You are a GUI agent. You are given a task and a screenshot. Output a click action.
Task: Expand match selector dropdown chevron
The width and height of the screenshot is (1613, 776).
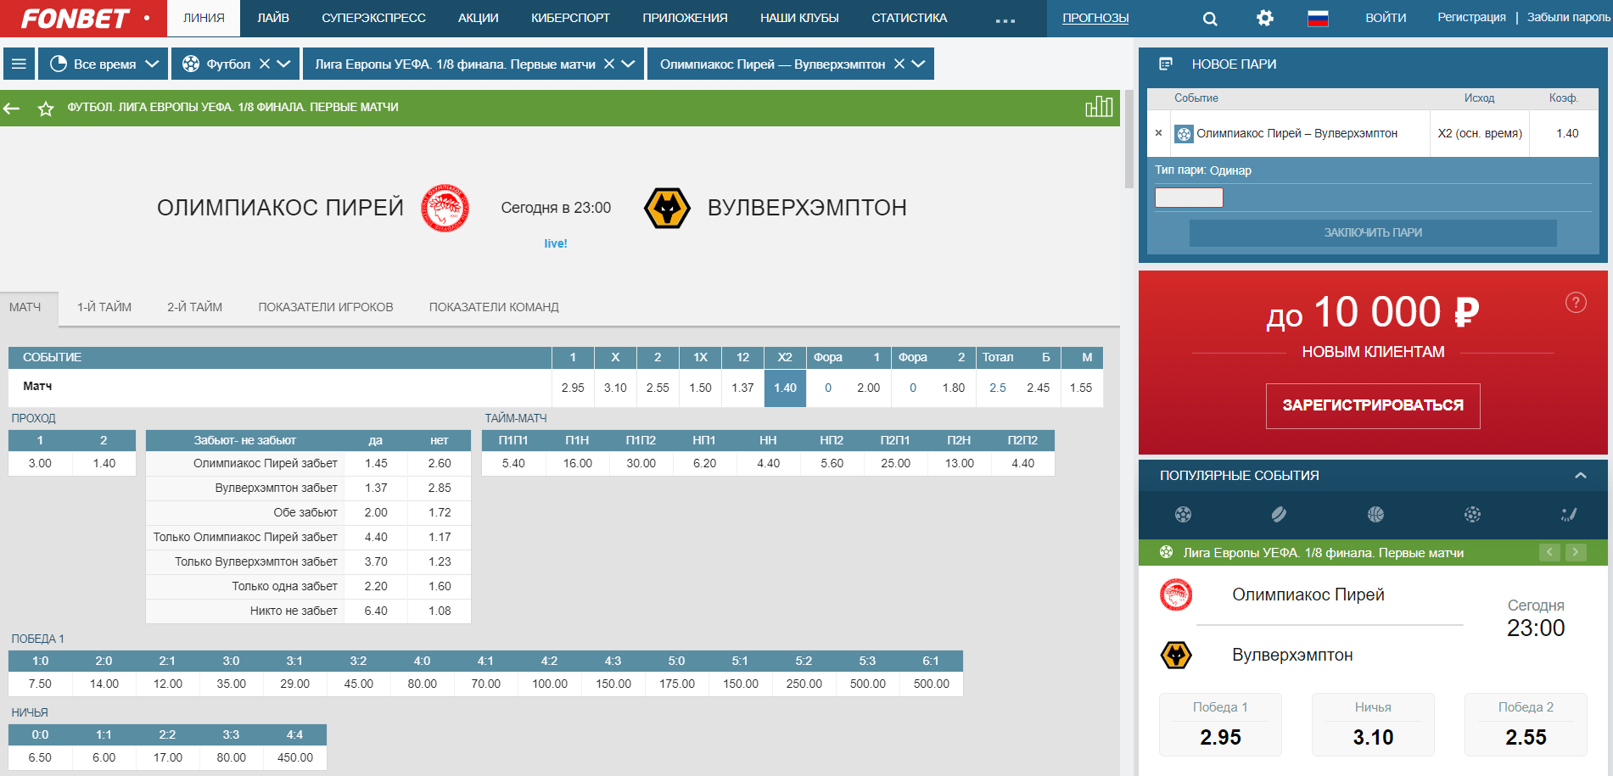click(x=919, y=64)
